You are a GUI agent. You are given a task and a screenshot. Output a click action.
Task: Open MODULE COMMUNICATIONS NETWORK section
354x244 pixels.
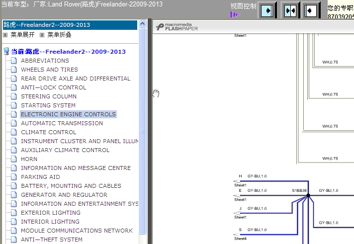coord(77,231)
